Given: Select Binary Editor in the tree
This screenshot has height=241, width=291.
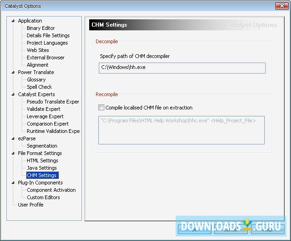Looking at the screenshot, I should [x=40, y=28].
